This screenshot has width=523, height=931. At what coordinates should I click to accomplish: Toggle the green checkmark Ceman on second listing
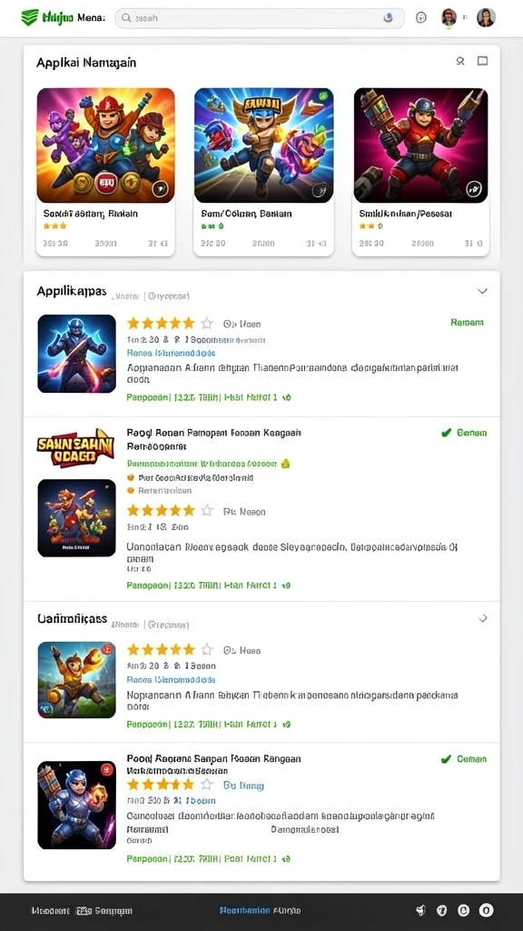click(464, 433)
